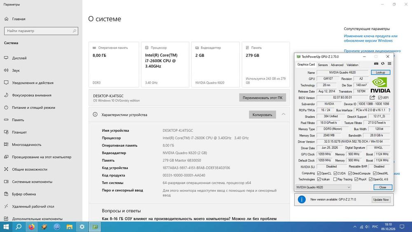Open the Windows Start menu
The image size is (412, 232).
[6, 227]
